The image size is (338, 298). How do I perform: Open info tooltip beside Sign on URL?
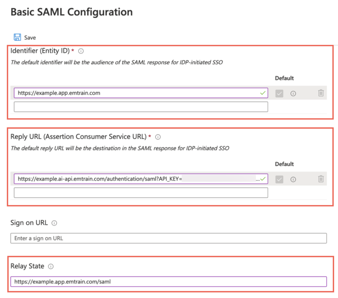click(54, 223)
